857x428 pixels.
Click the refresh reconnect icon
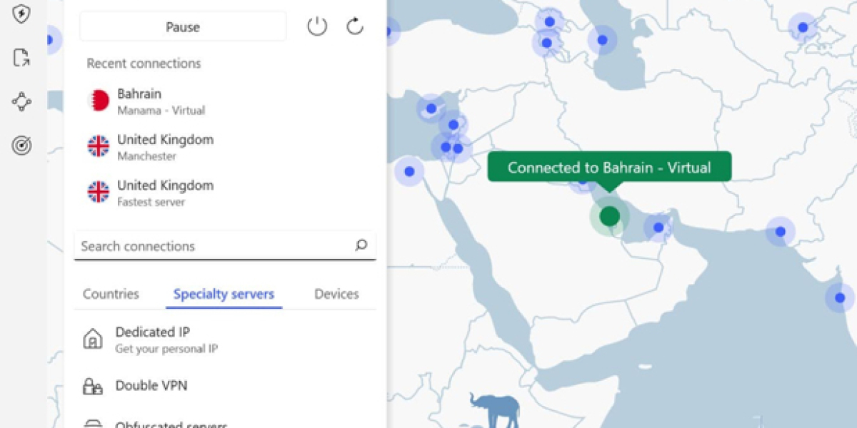click(355, 27)
